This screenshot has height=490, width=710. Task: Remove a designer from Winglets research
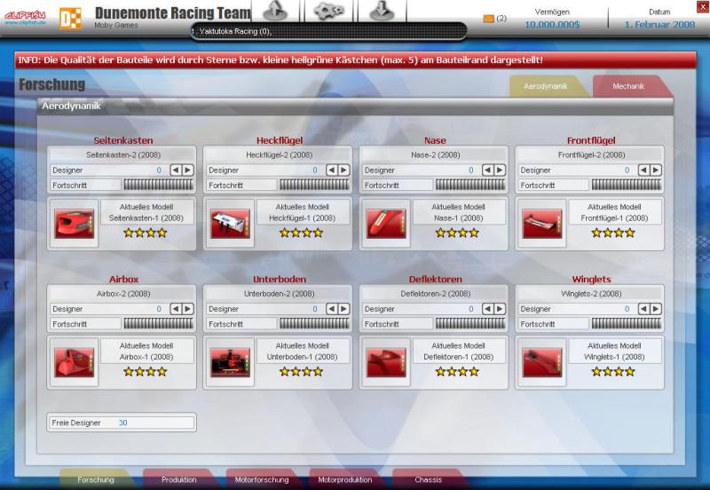coord(643,309)
